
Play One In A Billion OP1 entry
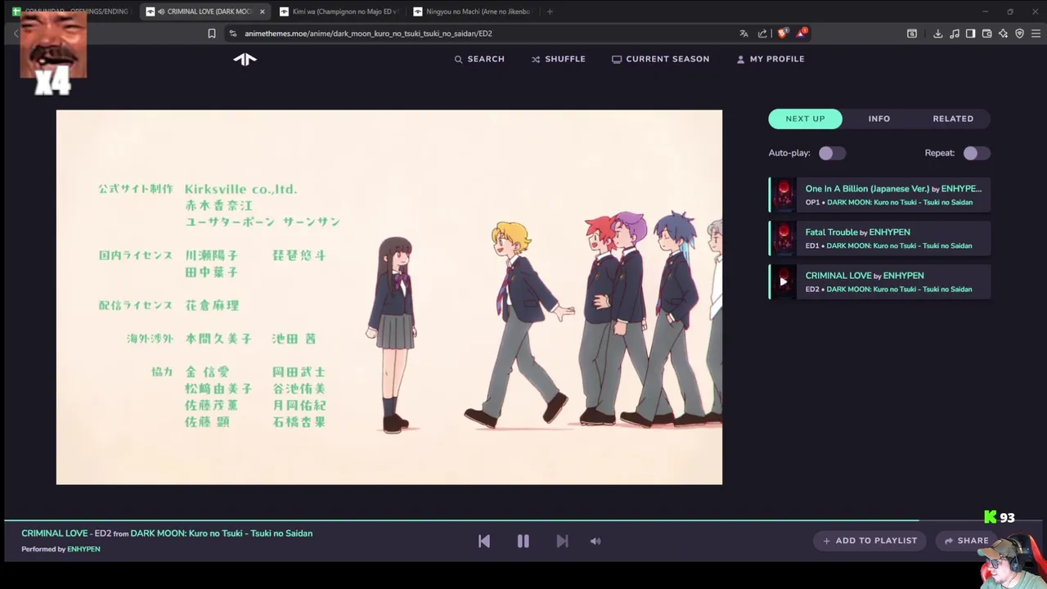pyautogui.click(x=880, y=195)
